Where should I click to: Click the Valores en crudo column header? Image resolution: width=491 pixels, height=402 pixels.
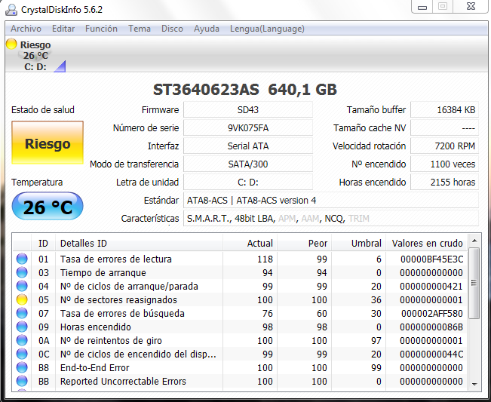click(x=426, y=243)
